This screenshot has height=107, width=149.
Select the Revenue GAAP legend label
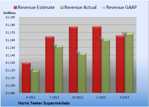pyautogui.click(x=121, y=7)
